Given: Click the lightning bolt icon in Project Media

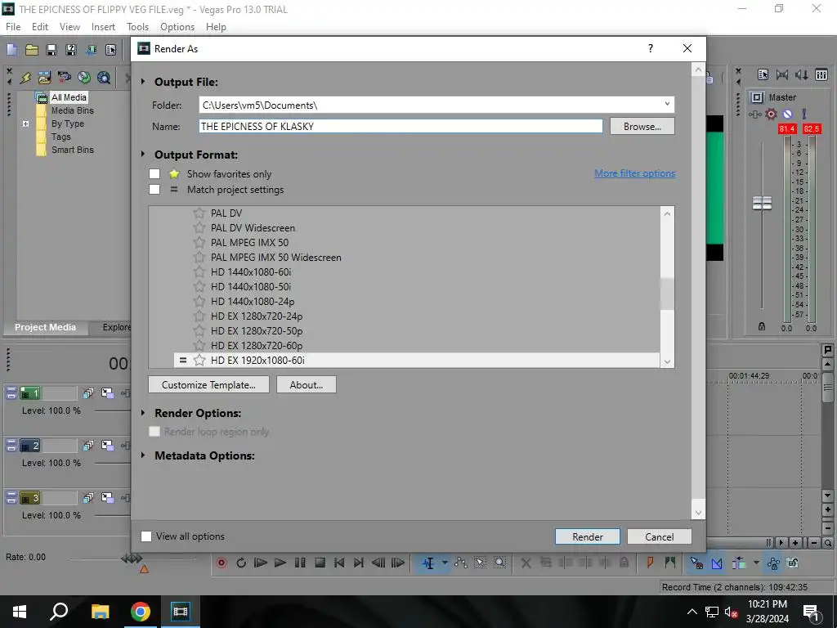Looking at the screenshot, I should tap(25, 78).
